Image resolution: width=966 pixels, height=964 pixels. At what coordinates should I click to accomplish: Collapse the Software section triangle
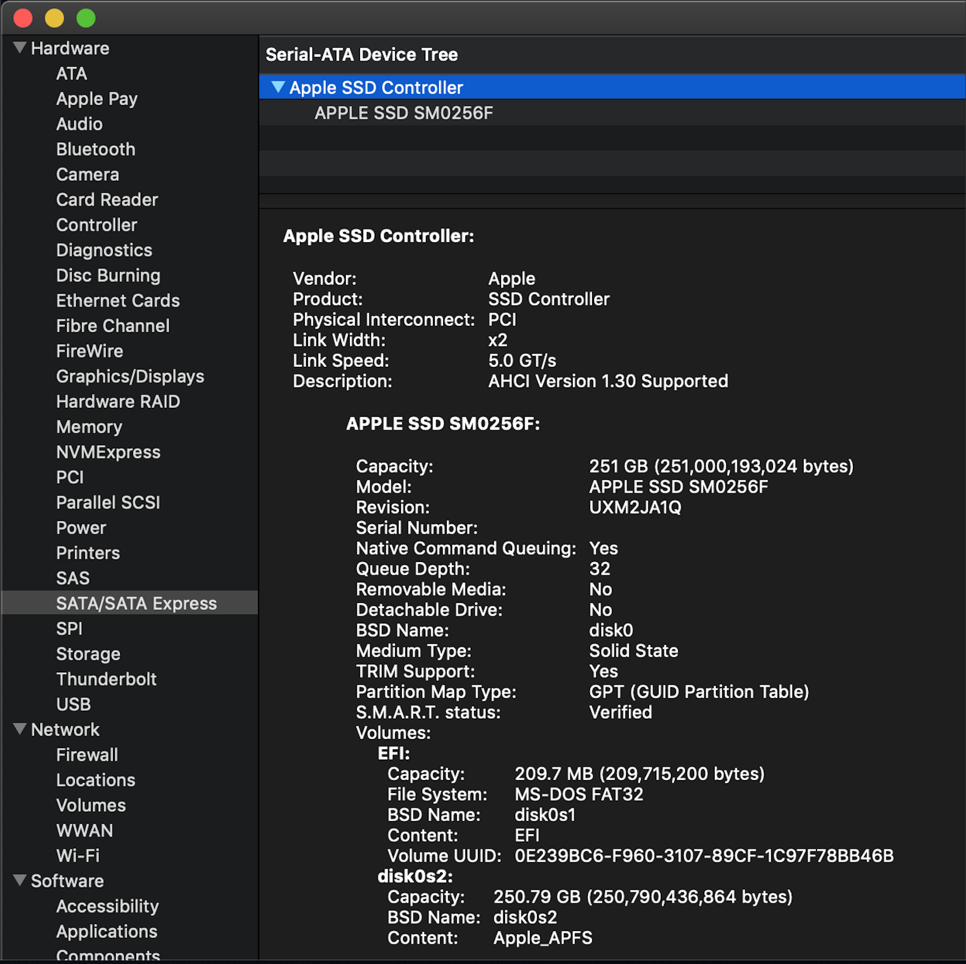pos(20,880)
